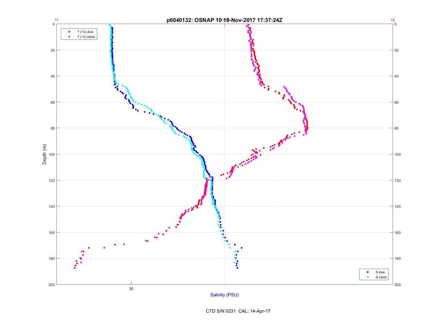Image resolution: width=434 pixels, height=320 pixels.
Task: Click right-axis depth label 140
Action: tap(398, 206)
